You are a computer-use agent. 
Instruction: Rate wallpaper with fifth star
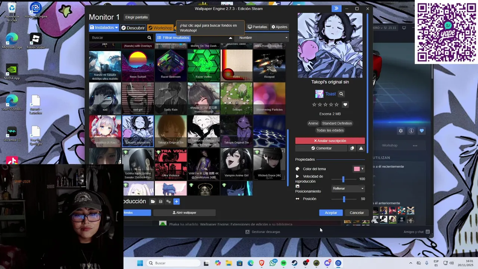coord(336,105)
